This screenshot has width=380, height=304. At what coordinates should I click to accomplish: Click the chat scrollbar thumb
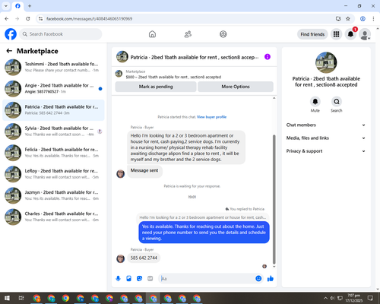click(x=274, y=200)
